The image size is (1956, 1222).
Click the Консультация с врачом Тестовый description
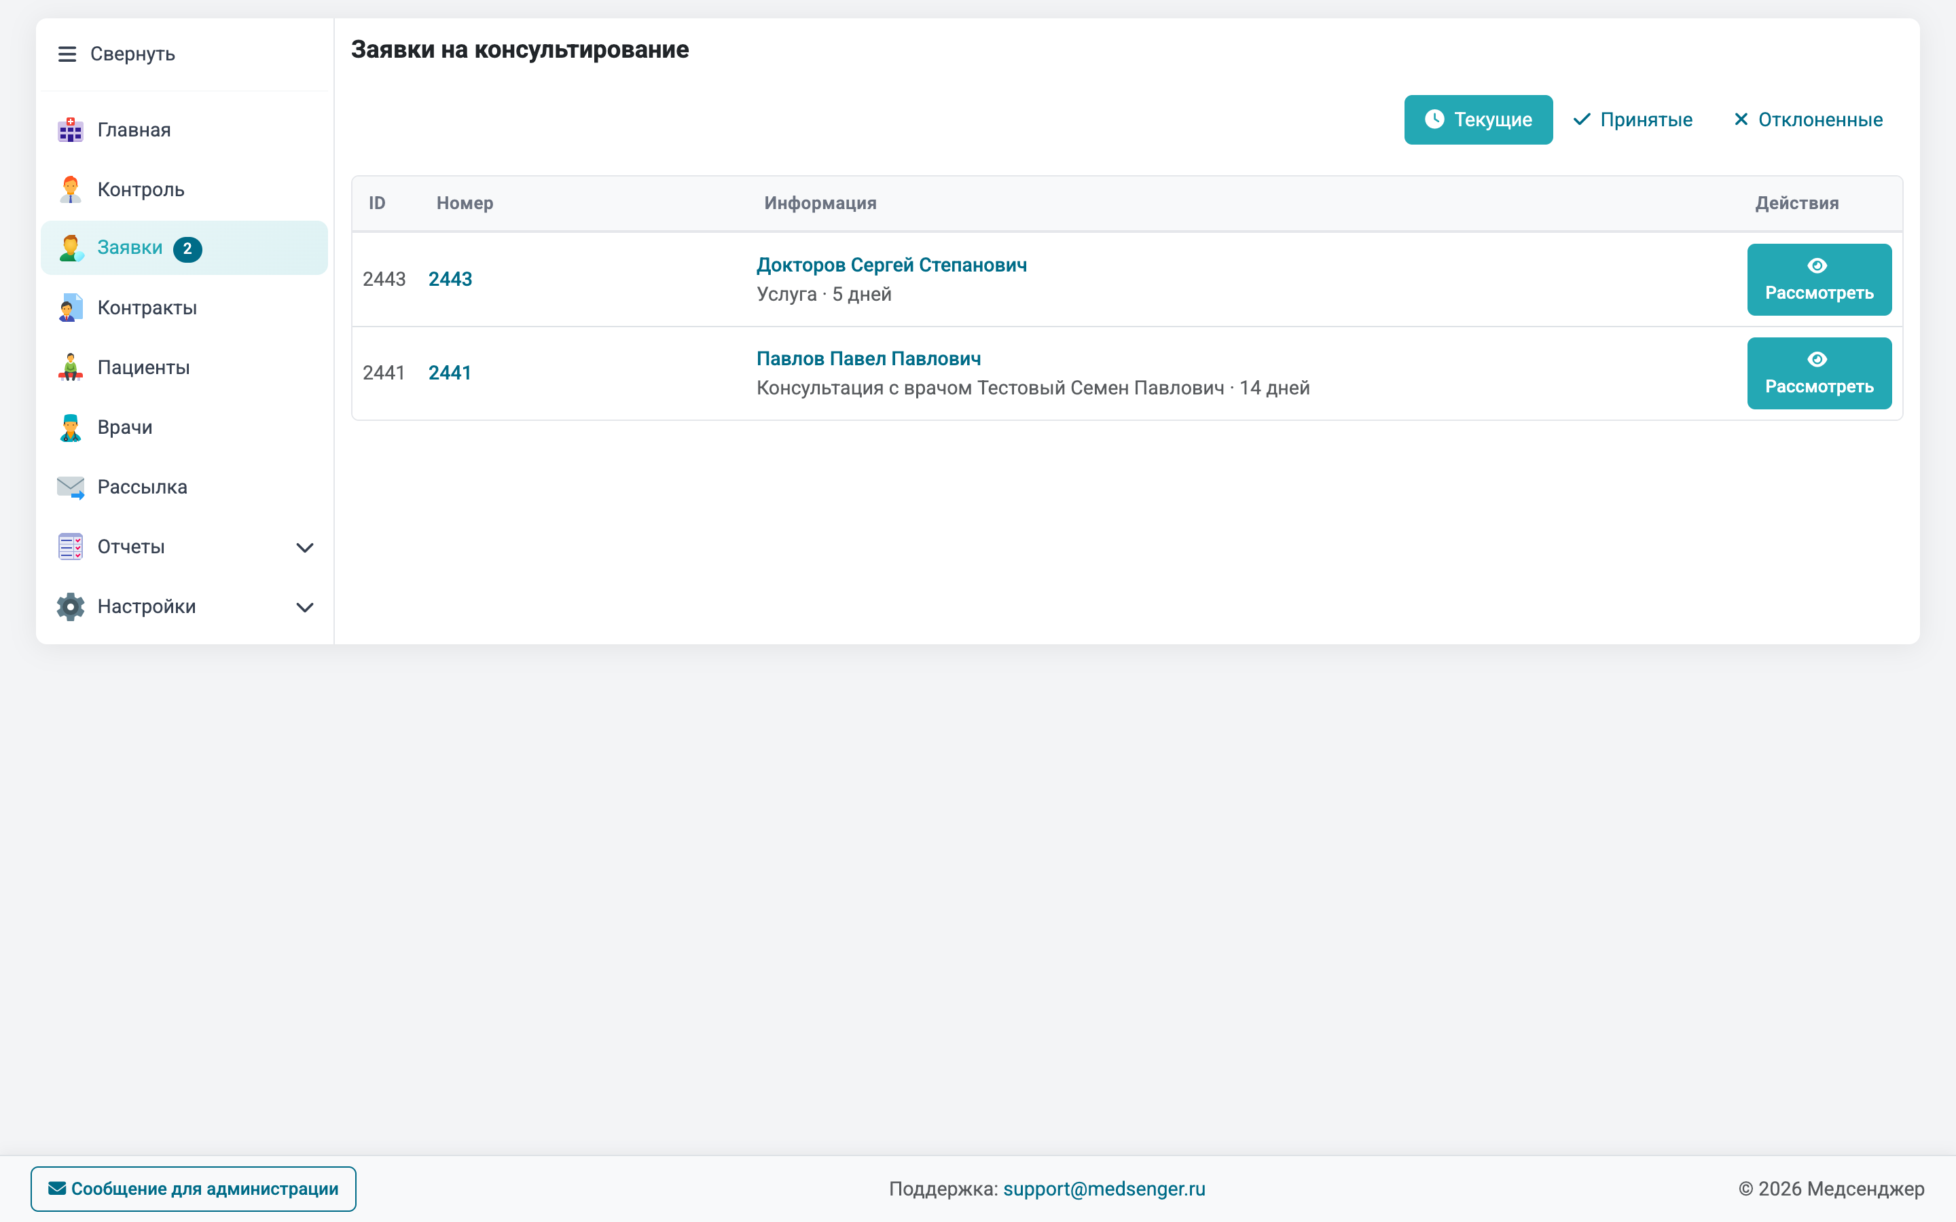pos(1033,388)
